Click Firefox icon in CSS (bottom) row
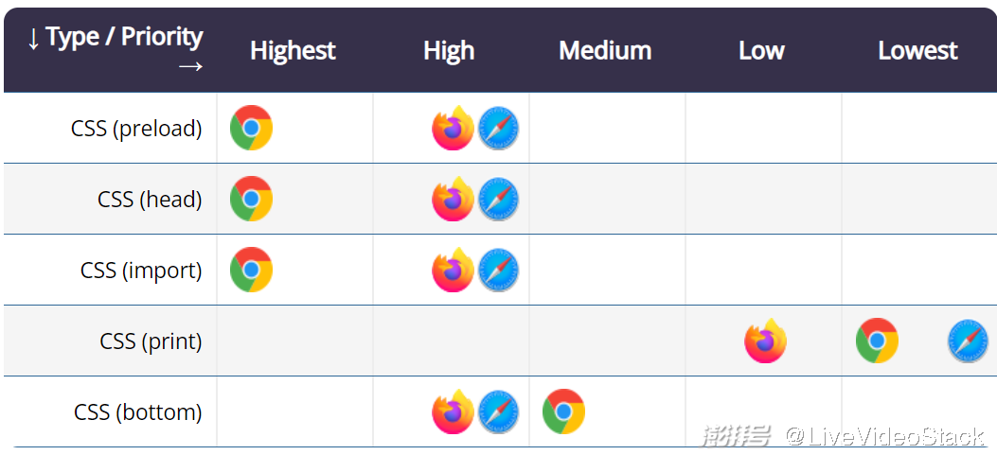997x455 pixels. 453,412
